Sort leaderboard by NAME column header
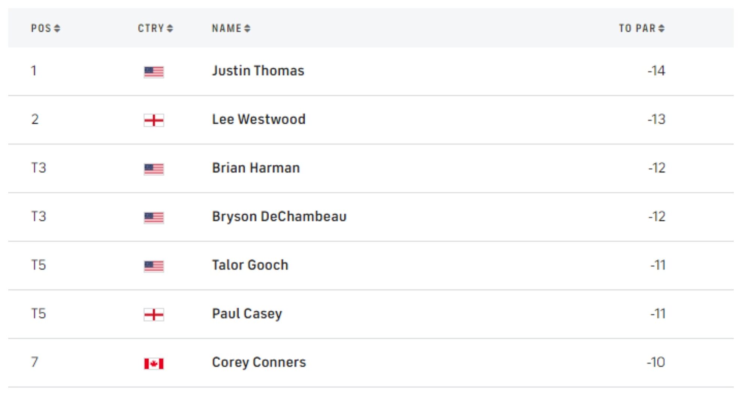This screenshot has width=742, height=405. click(x=231, y=28)
